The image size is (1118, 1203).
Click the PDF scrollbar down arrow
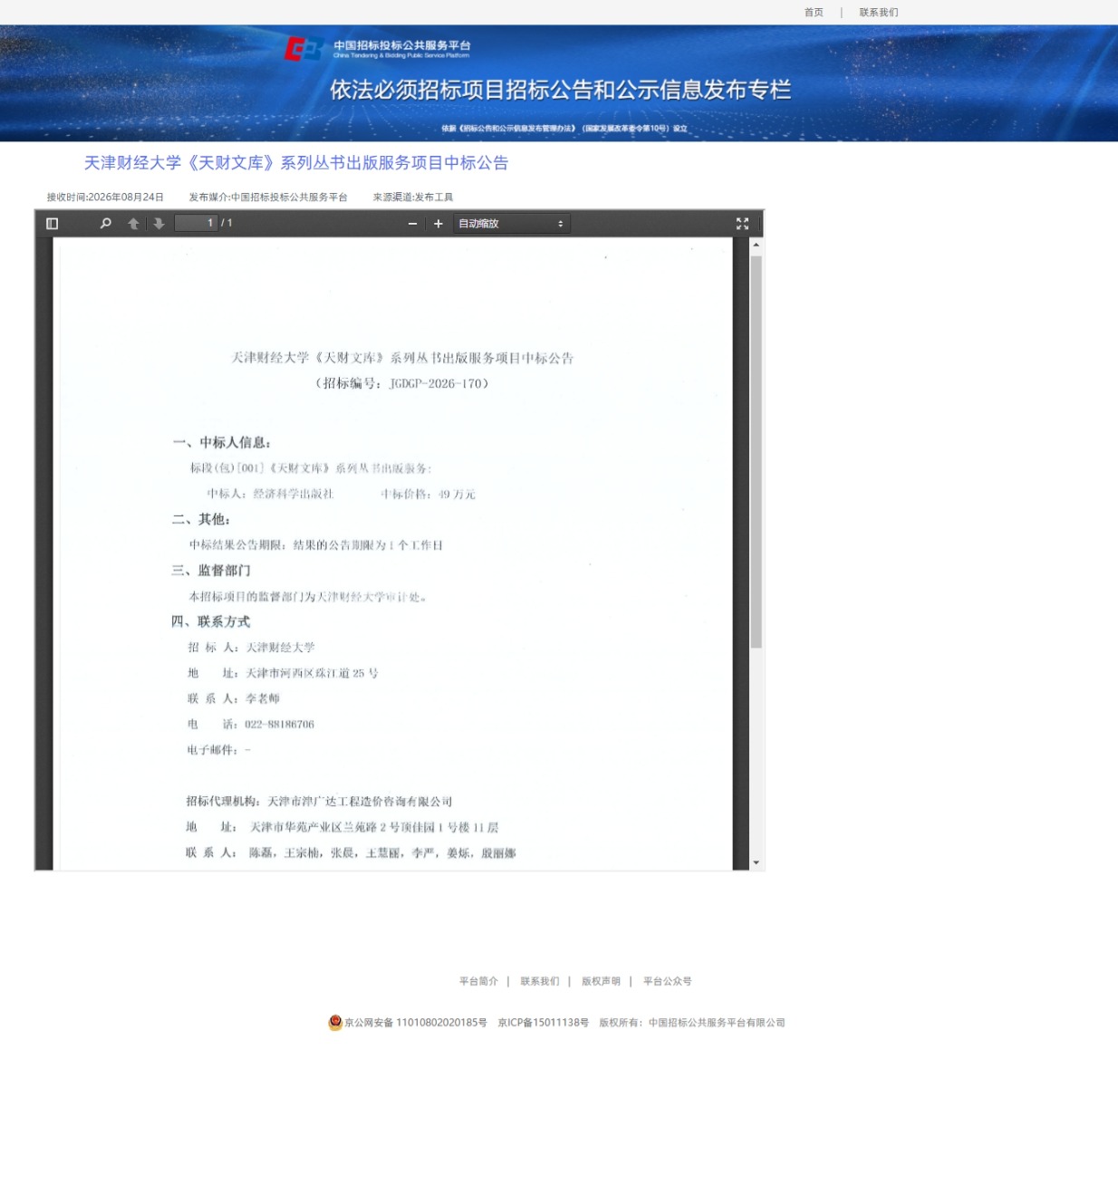[757, 863]
